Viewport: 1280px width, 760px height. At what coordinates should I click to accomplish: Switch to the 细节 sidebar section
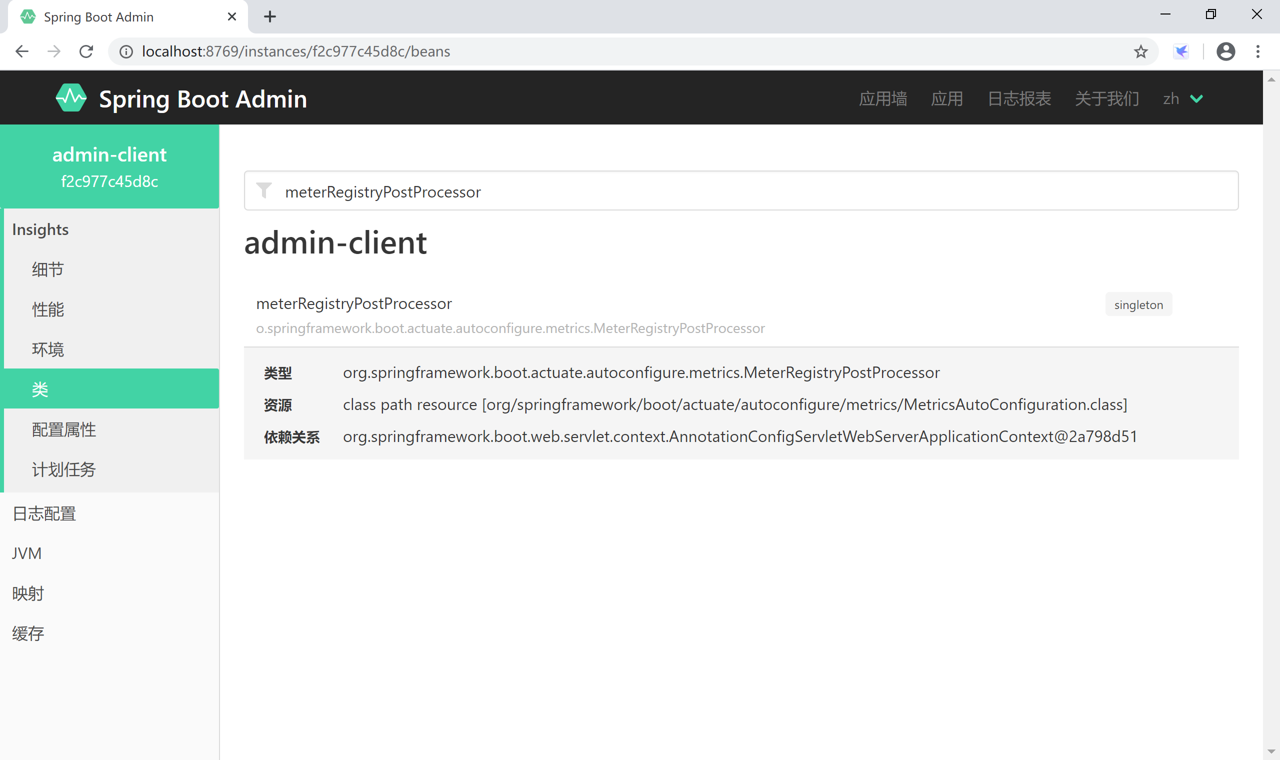point(47,268)
